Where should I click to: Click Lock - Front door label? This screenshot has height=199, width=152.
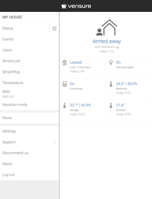tap(80, 67)
